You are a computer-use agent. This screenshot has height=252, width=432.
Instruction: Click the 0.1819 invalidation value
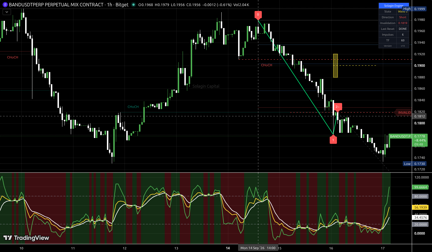point(403,23)
